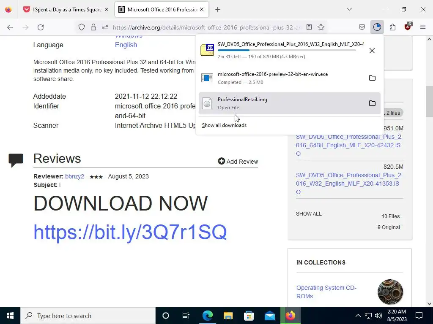Open the network status tray icon
The image size is (433, 324).
[368, 316]
